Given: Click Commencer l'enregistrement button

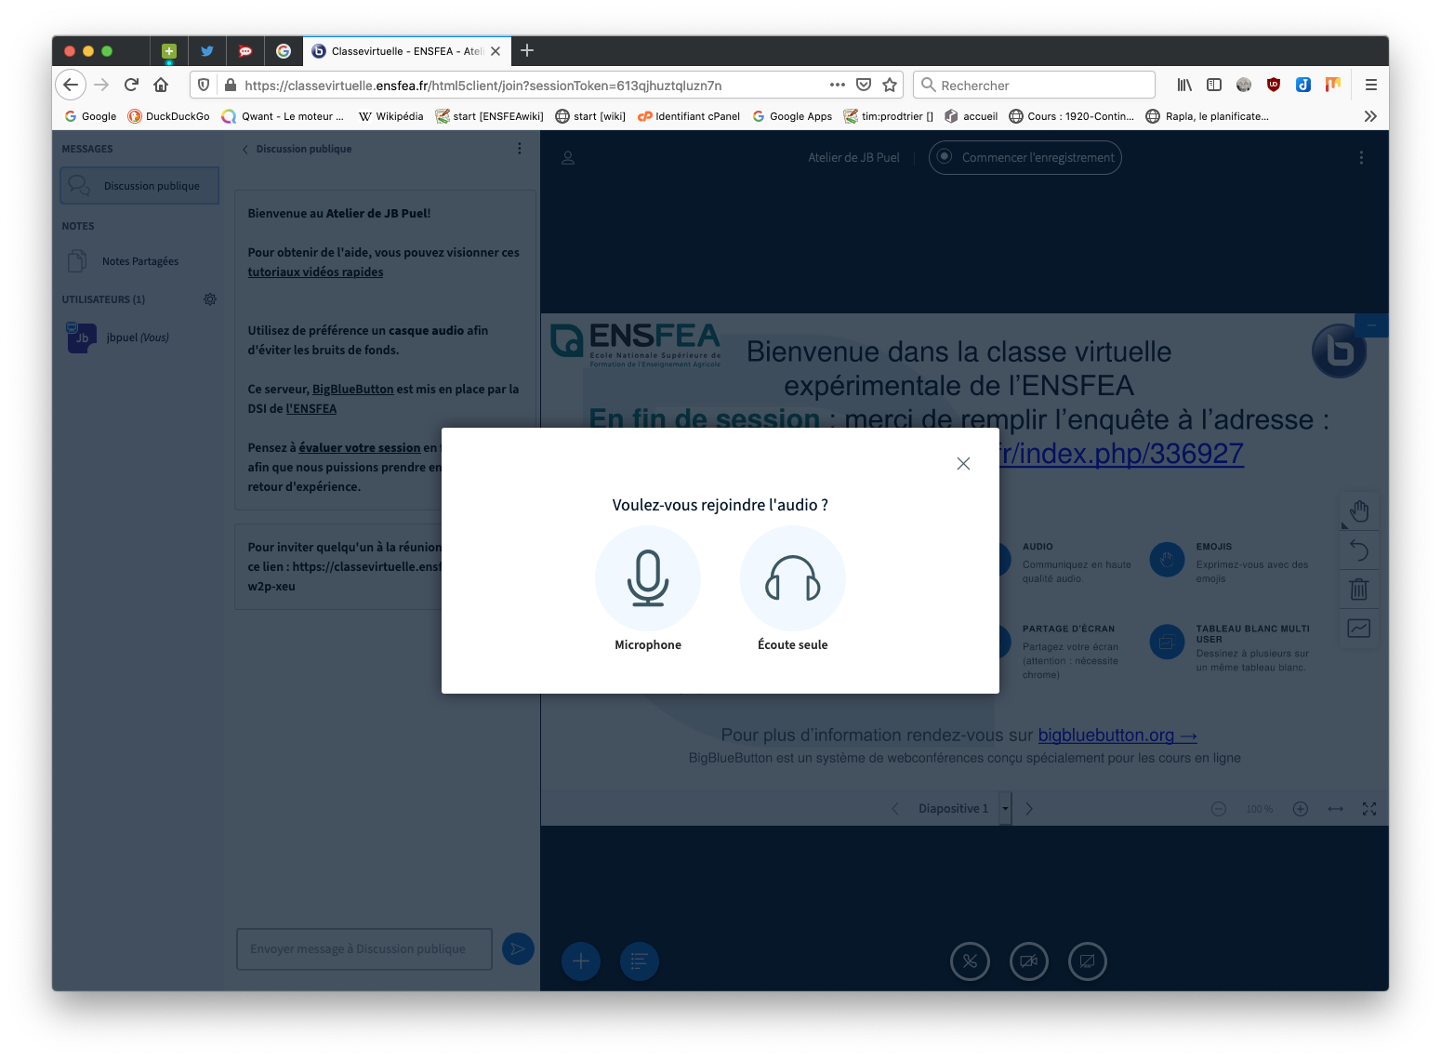Looking at the screenshot, I should click(1025, 158).
